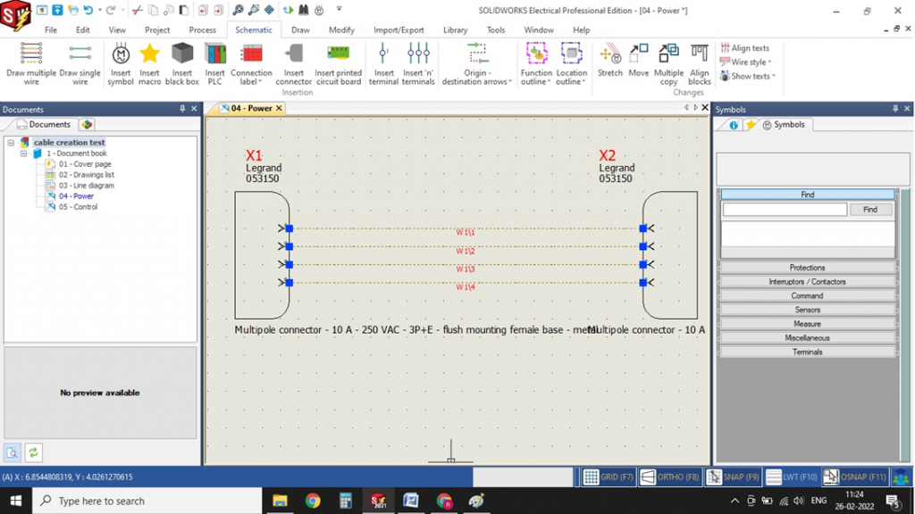915x514 pixels.
Task: Click the Find button beside search field
Action: [x=870, y=210]
